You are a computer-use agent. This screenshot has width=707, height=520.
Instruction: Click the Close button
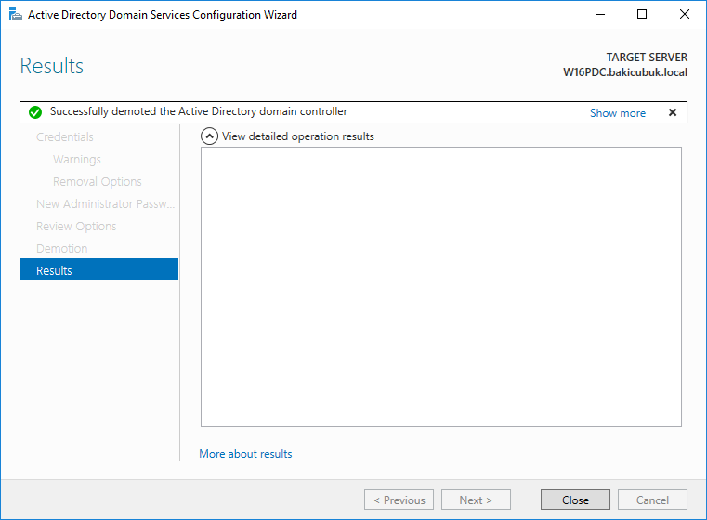(575, 500)
